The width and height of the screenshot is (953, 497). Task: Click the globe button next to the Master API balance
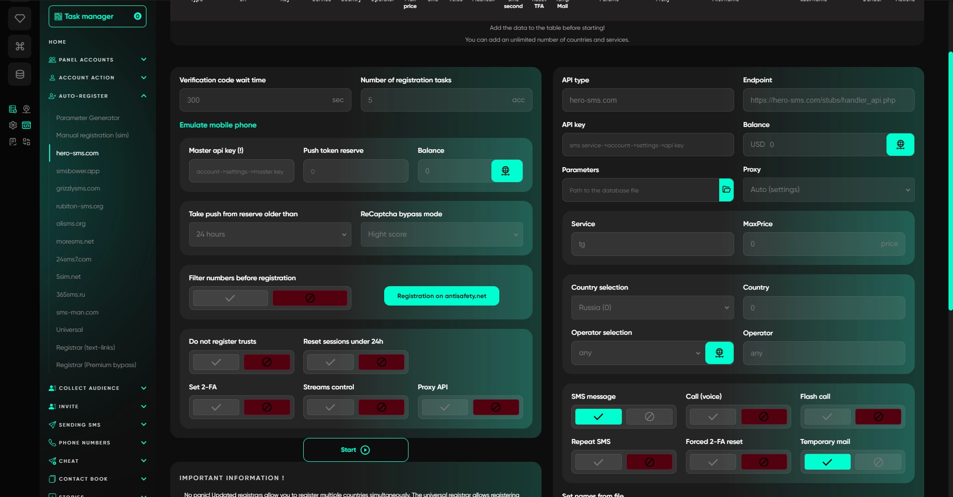(x=506, y=171)
